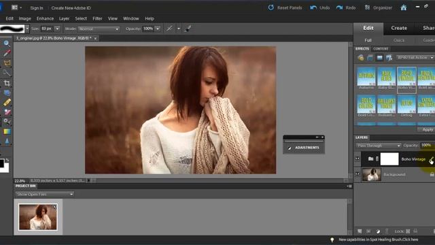Lock transparent pixels icon
Viewport: 435px width, 245px height.
(x=408, y=231)
